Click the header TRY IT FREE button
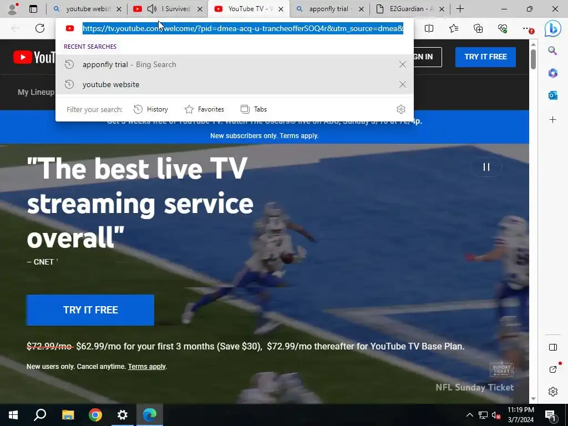This screenshot has width=568, height=426. tap(485, 57)
